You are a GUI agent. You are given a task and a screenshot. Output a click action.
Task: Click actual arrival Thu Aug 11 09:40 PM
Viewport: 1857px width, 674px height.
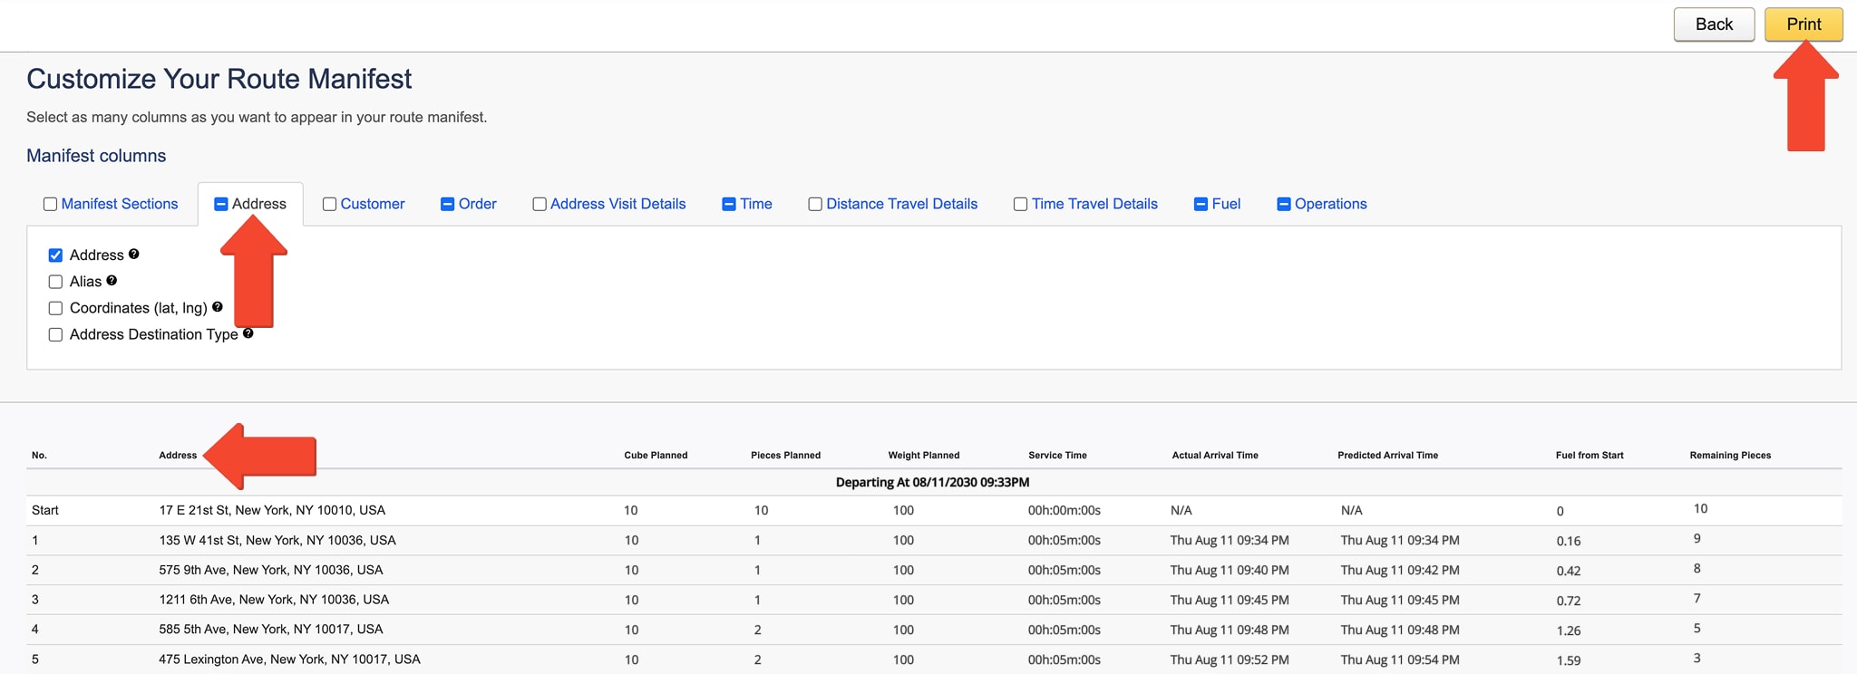tap(1230, 570)
